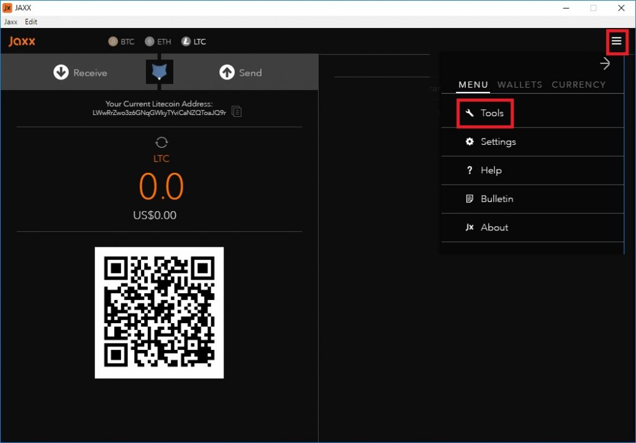Switch to the MENU tab

[x=473, y=84]
